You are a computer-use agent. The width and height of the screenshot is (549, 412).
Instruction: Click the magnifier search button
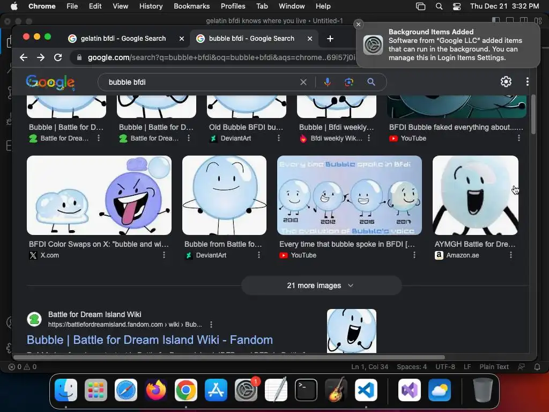(x=371, y=82)
